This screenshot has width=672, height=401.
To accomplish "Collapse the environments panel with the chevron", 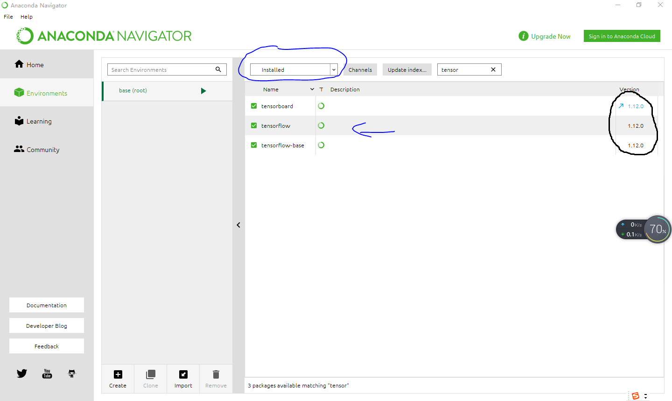I will (x=238, y=225).
